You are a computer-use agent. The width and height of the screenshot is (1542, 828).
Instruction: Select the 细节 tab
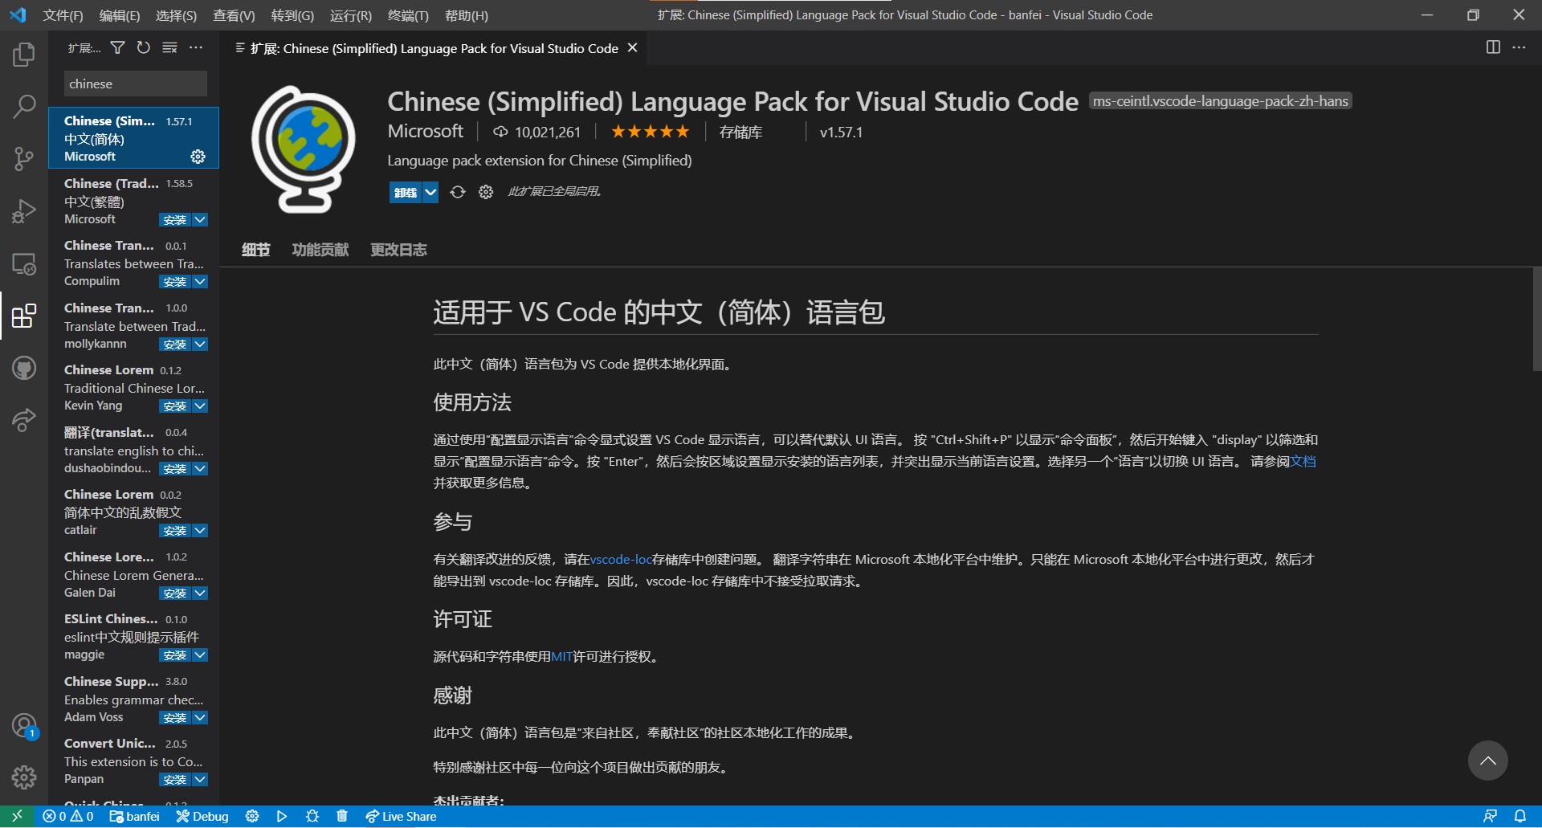(256, 250)
